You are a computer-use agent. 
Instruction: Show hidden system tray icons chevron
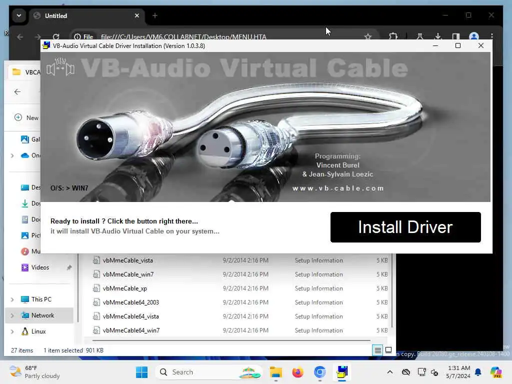pyautogui.click(x=390, y=372)
